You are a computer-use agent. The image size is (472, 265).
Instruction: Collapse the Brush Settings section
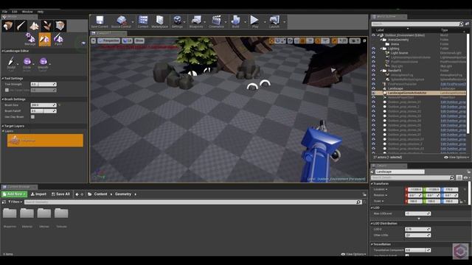tap(3, 99)
